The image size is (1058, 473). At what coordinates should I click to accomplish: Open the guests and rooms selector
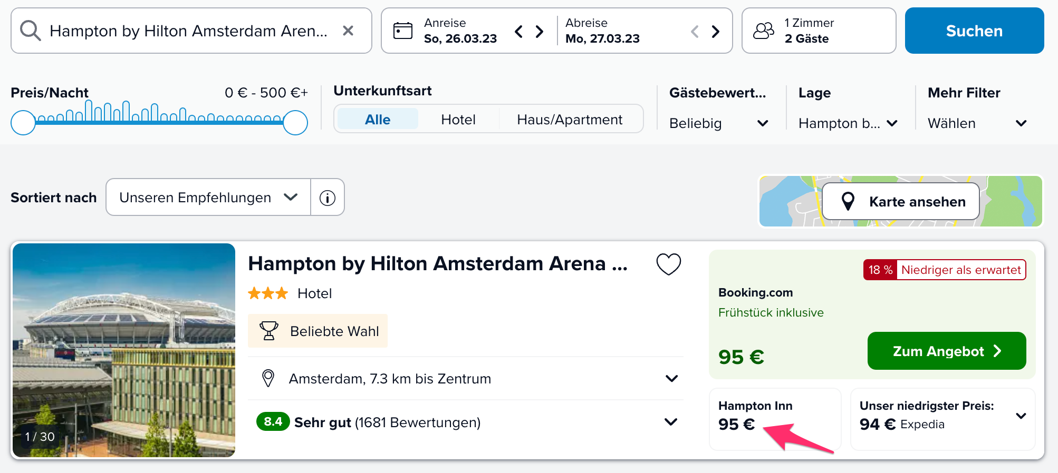[819, 31]
